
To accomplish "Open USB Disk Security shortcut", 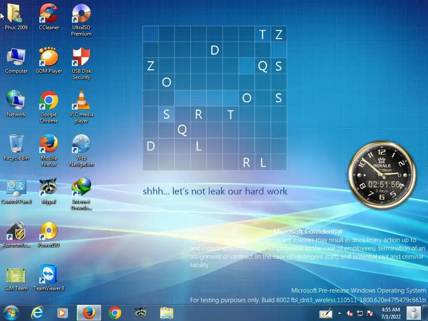I will (x=82, y=64).
